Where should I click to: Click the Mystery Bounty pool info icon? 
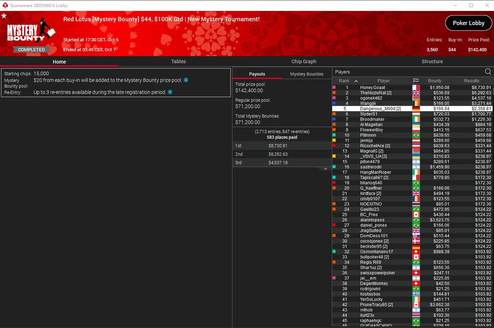(186, 80)
